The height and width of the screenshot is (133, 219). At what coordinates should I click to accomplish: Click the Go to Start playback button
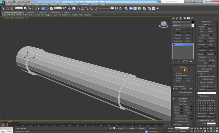click(192, 128)
